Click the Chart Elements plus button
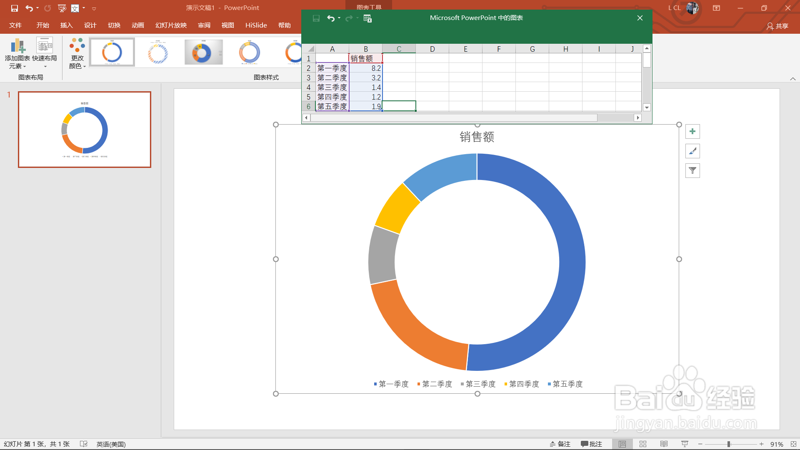Viewport: 800px width, 450px height. [x=692, y=132]
